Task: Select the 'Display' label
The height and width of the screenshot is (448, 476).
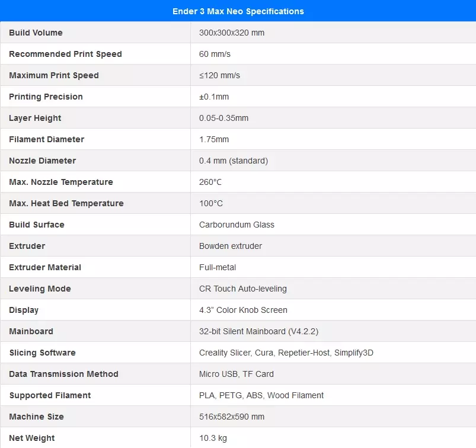Action: coord(24,310)
